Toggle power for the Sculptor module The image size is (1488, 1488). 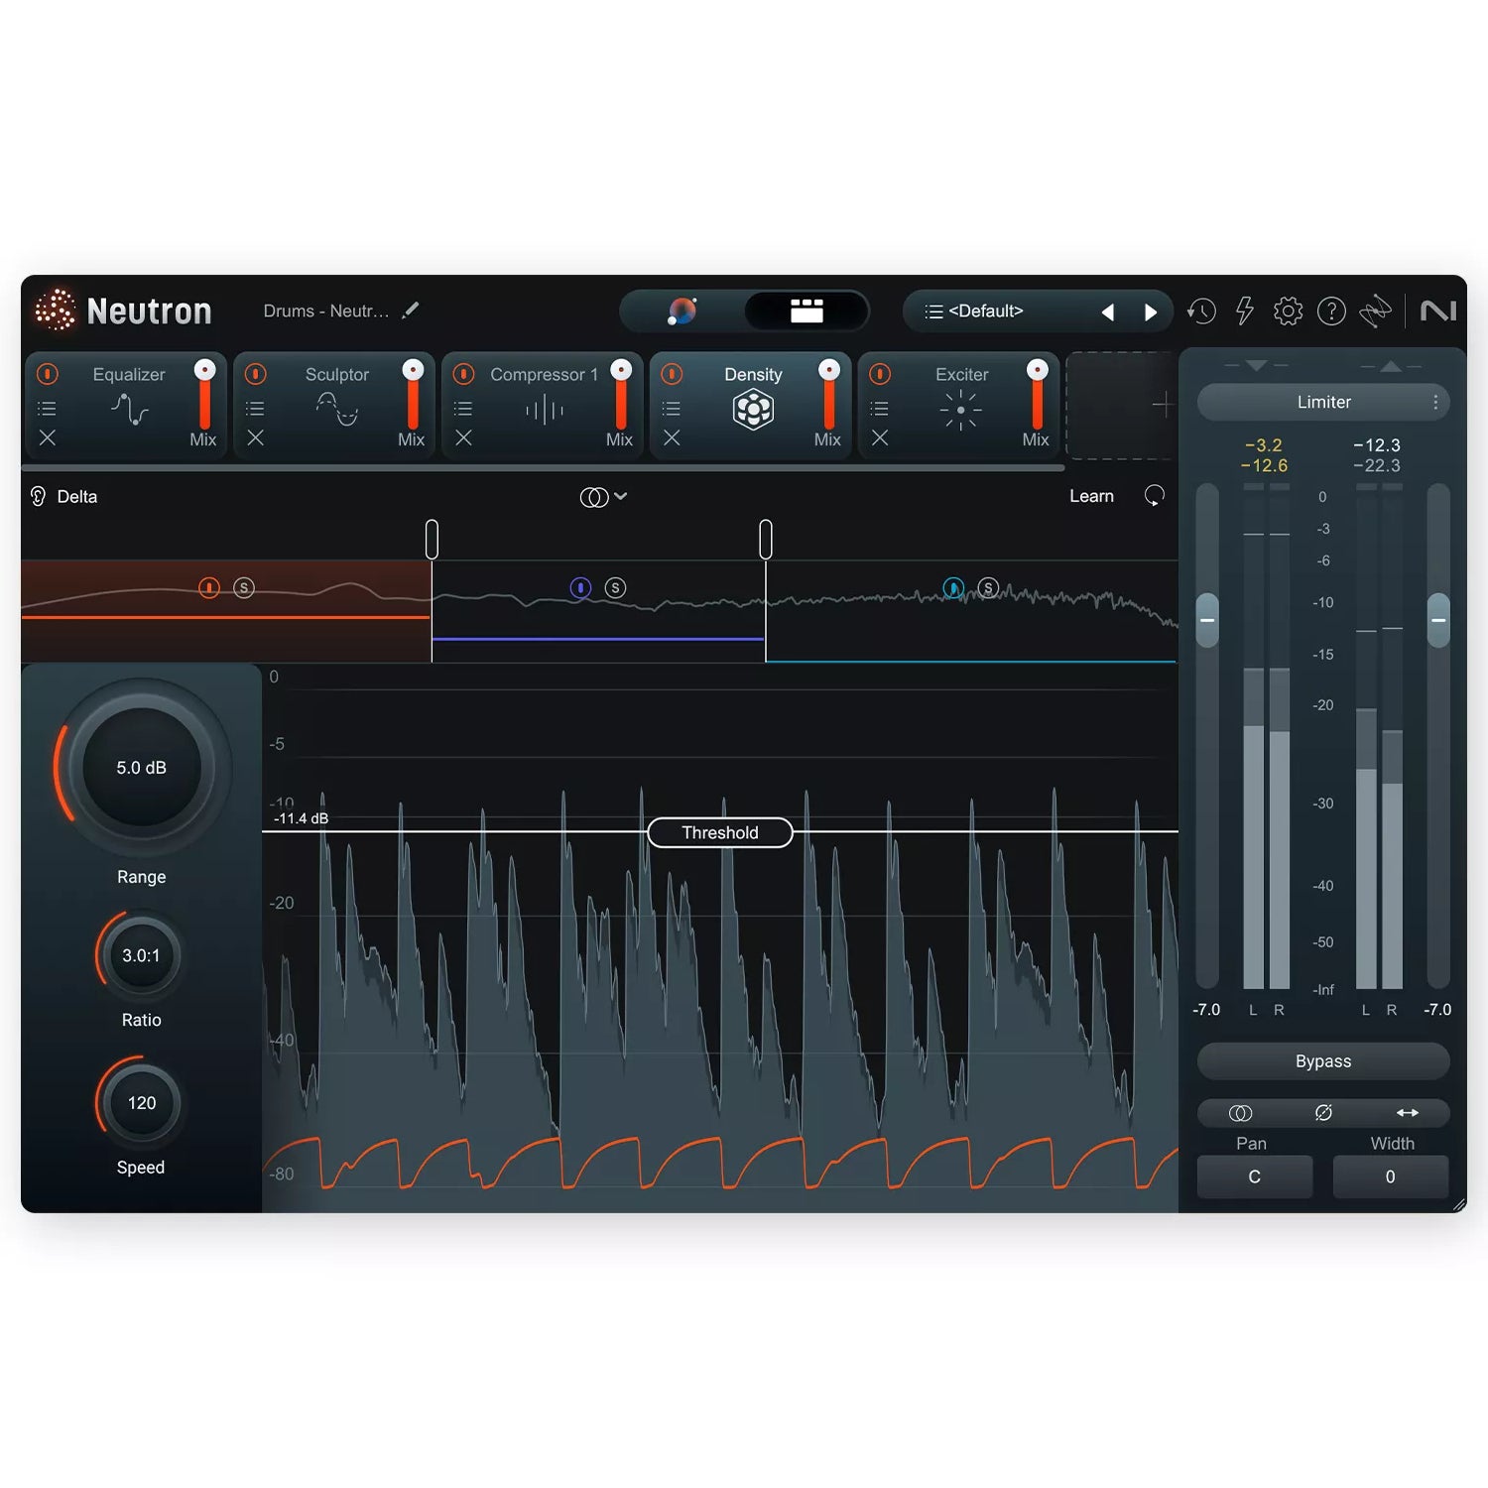point(255,374)
